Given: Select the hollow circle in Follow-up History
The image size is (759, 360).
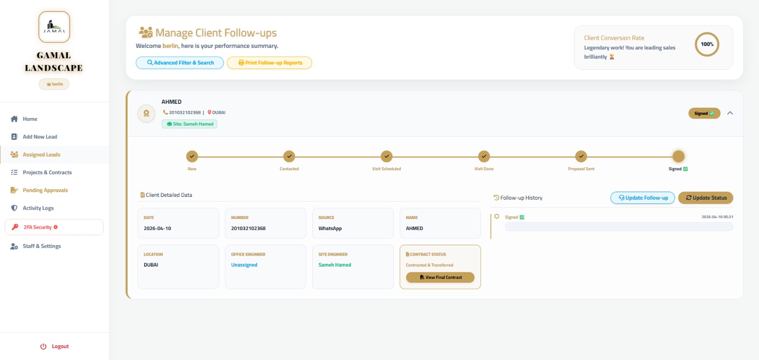Looking at the screenshot, I should pyautogui.click(x=497, y=217).
